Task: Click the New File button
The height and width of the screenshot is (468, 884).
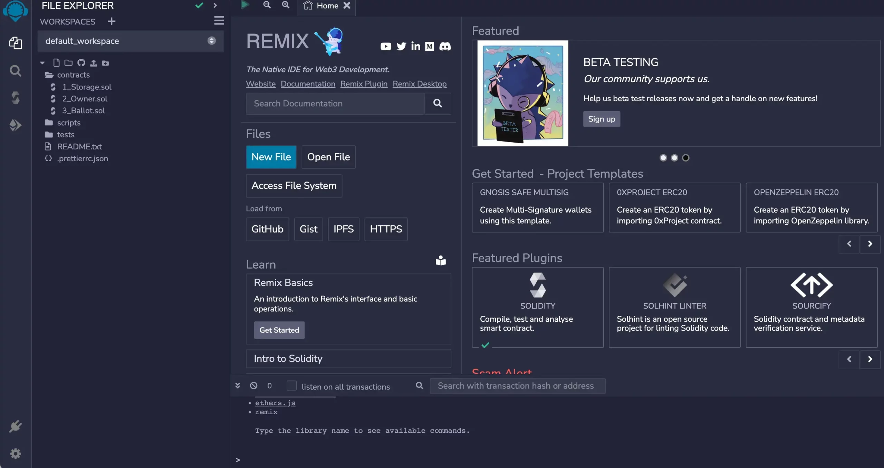Action: (271, 157)
